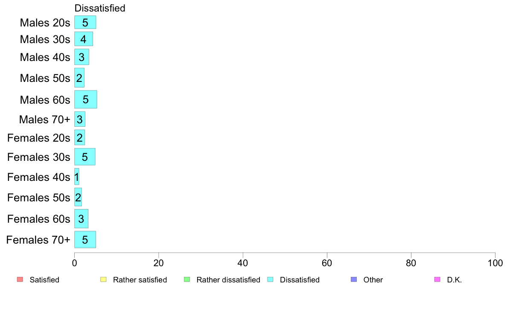Select the Males 50s bar

79,78
